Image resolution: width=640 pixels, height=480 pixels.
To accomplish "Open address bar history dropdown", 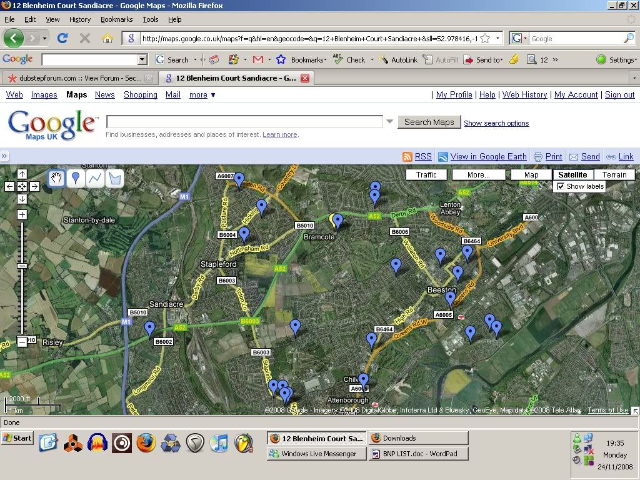I will (497, 38).
